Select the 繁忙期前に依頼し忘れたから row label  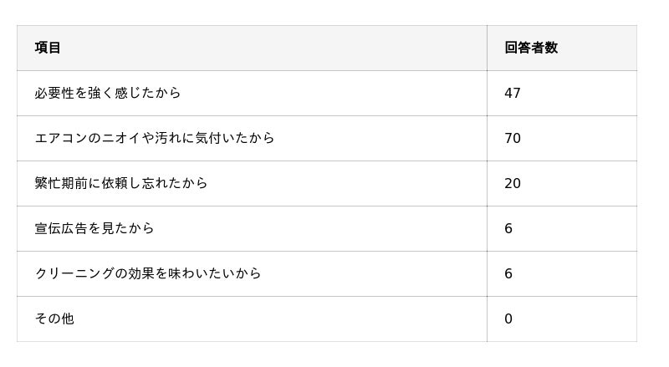pyautogui.click(x=121, y=183)
